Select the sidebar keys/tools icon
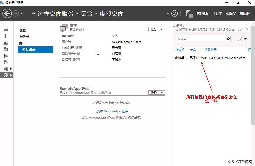 click(6, 62)
